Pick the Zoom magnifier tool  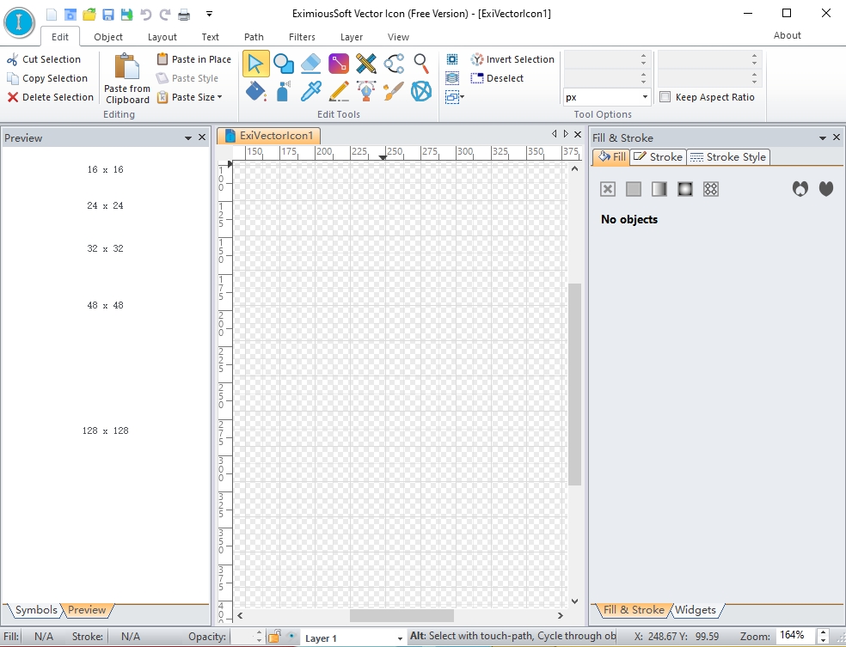point(421,64)
